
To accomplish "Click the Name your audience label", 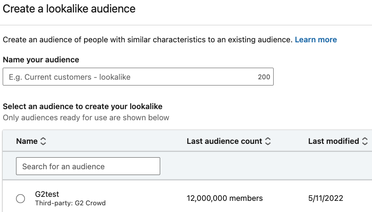I will [x=41, y=60].
